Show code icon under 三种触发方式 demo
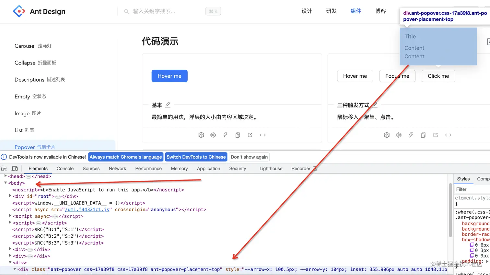The image size is (490, 275). 448,135
